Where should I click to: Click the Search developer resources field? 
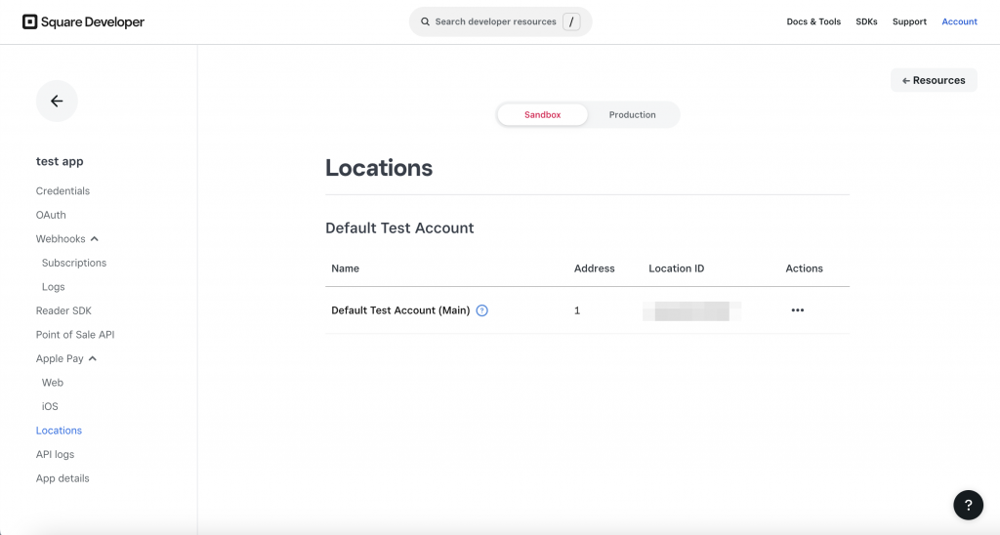coord(501,21)
